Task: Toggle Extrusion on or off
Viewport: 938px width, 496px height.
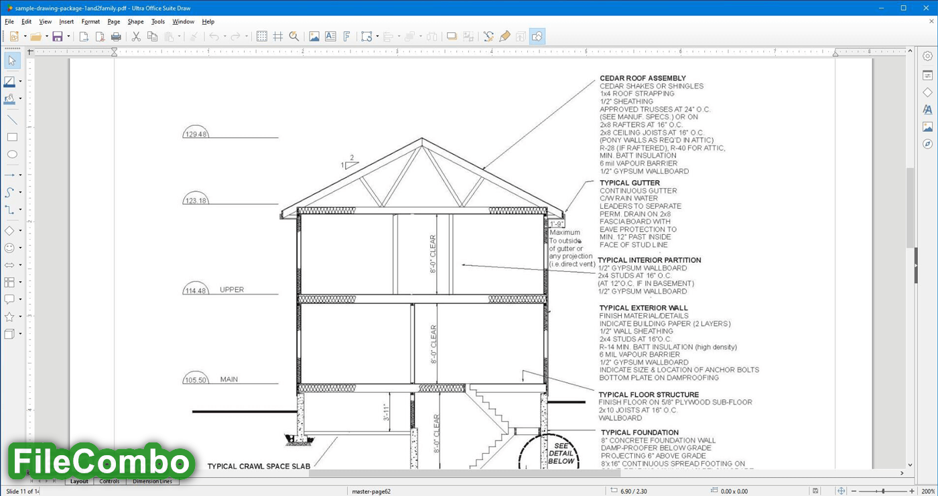Action: (521, 37)
